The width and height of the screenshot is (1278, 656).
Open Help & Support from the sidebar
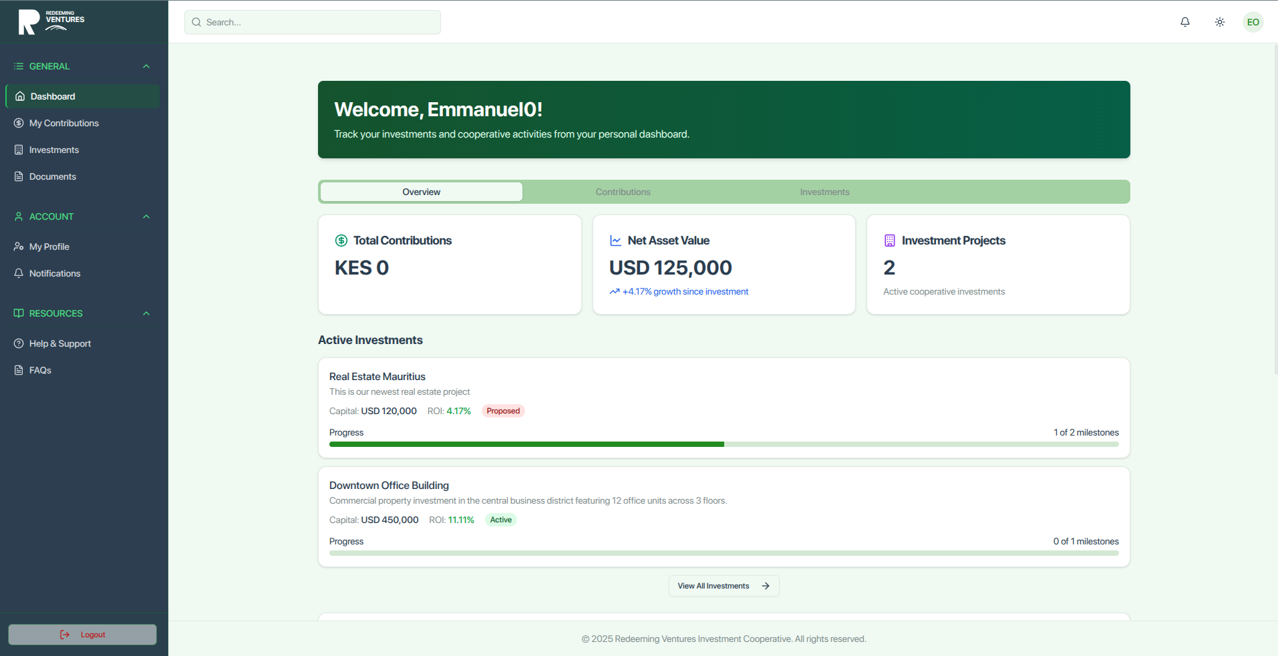point(59,343)
